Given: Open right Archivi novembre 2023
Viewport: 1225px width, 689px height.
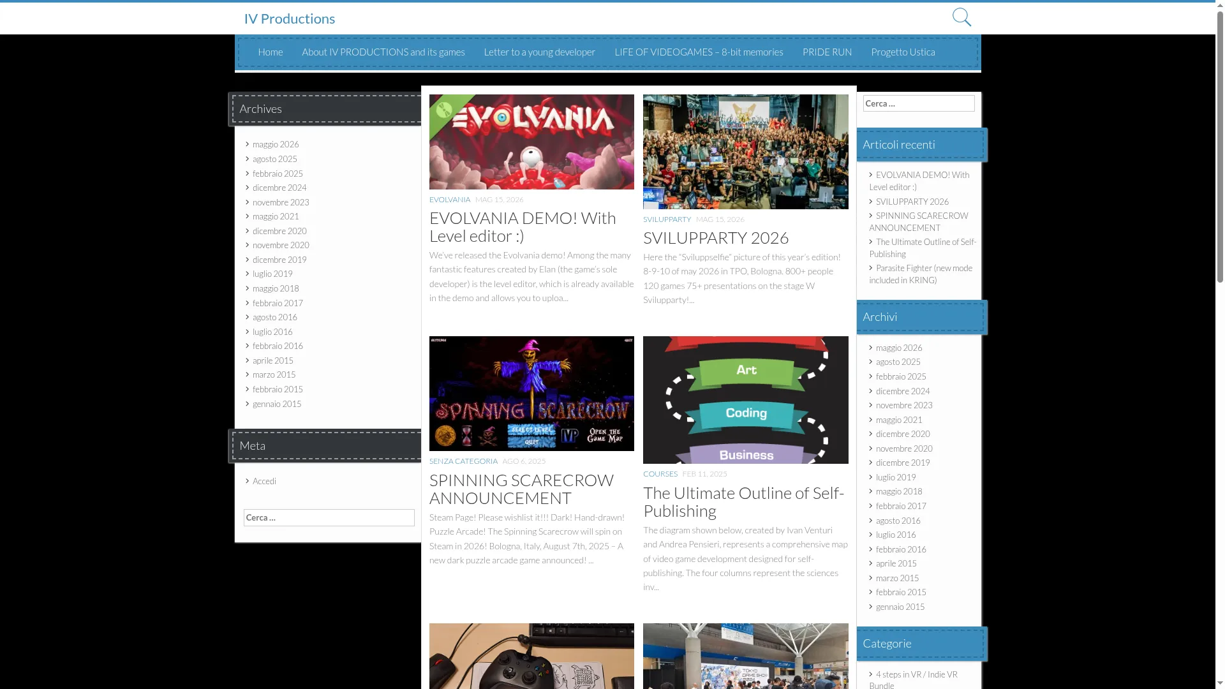Looking at the screenshot, I should pos(904,405).
